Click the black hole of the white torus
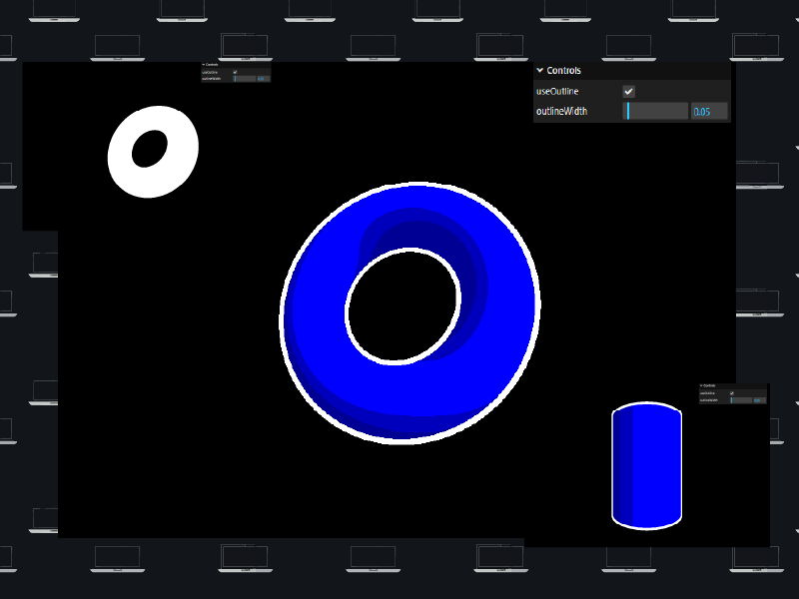The height and width of the screenshot is (599, 799). pyautogui.click(x=150, y=149)
